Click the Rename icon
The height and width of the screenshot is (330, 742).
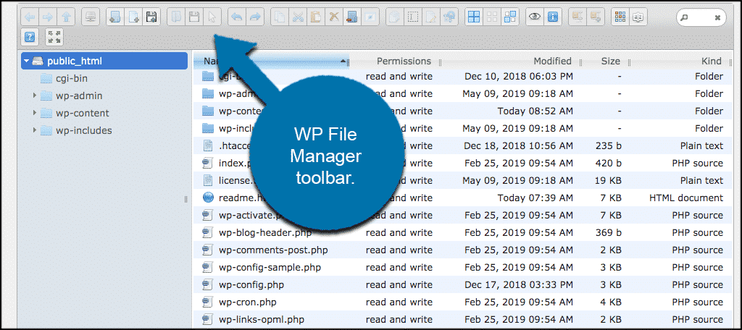[412, 17]
